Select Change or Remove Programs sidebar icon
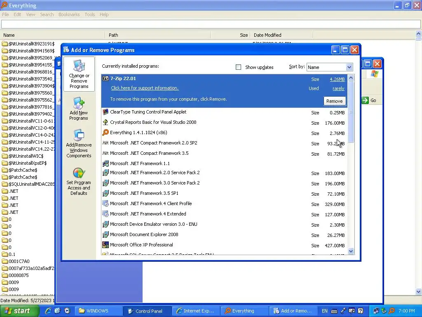 point(79,74)
